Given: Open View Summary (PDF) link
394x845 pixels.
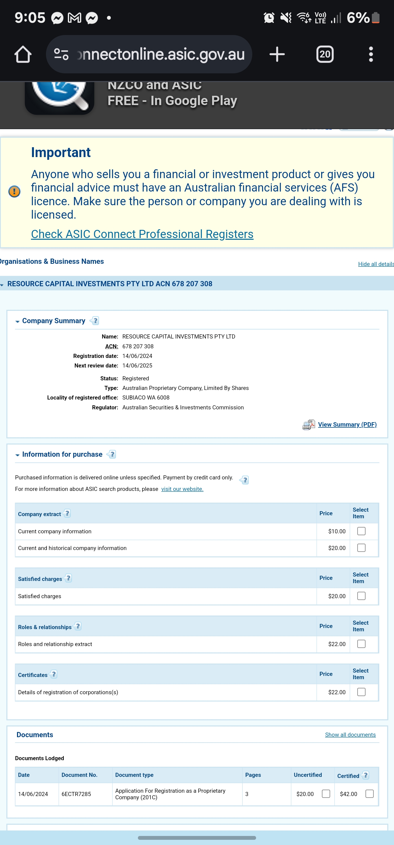Looking at the screenshot, I should (x=347, y=424).
